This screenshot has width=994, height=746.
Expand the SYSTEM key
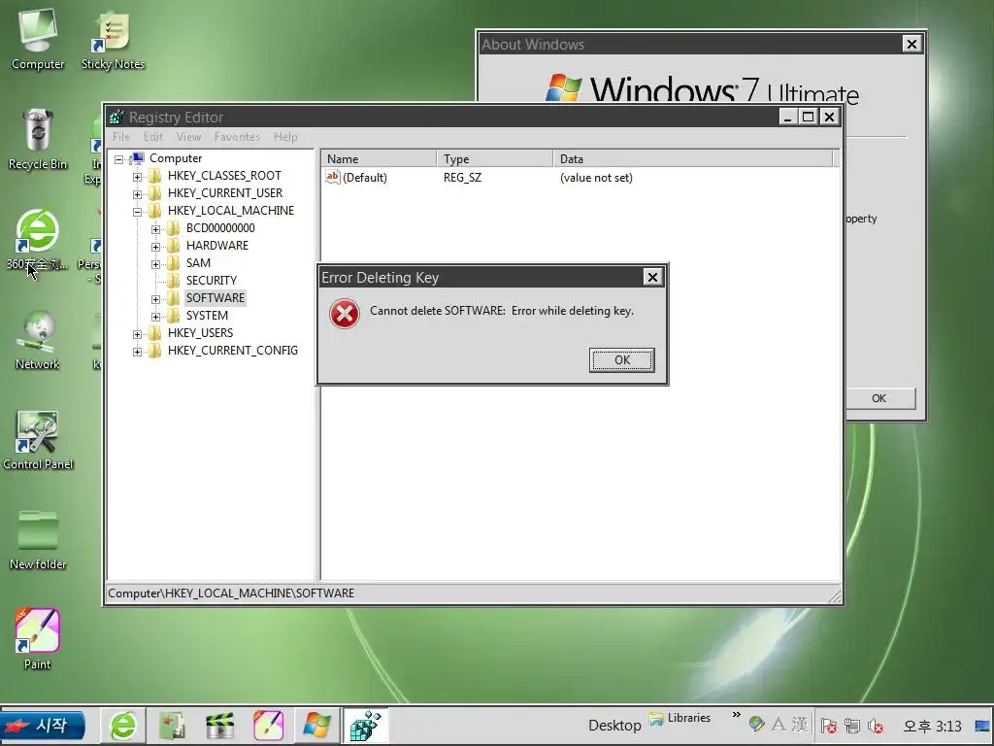click(155, 317)
